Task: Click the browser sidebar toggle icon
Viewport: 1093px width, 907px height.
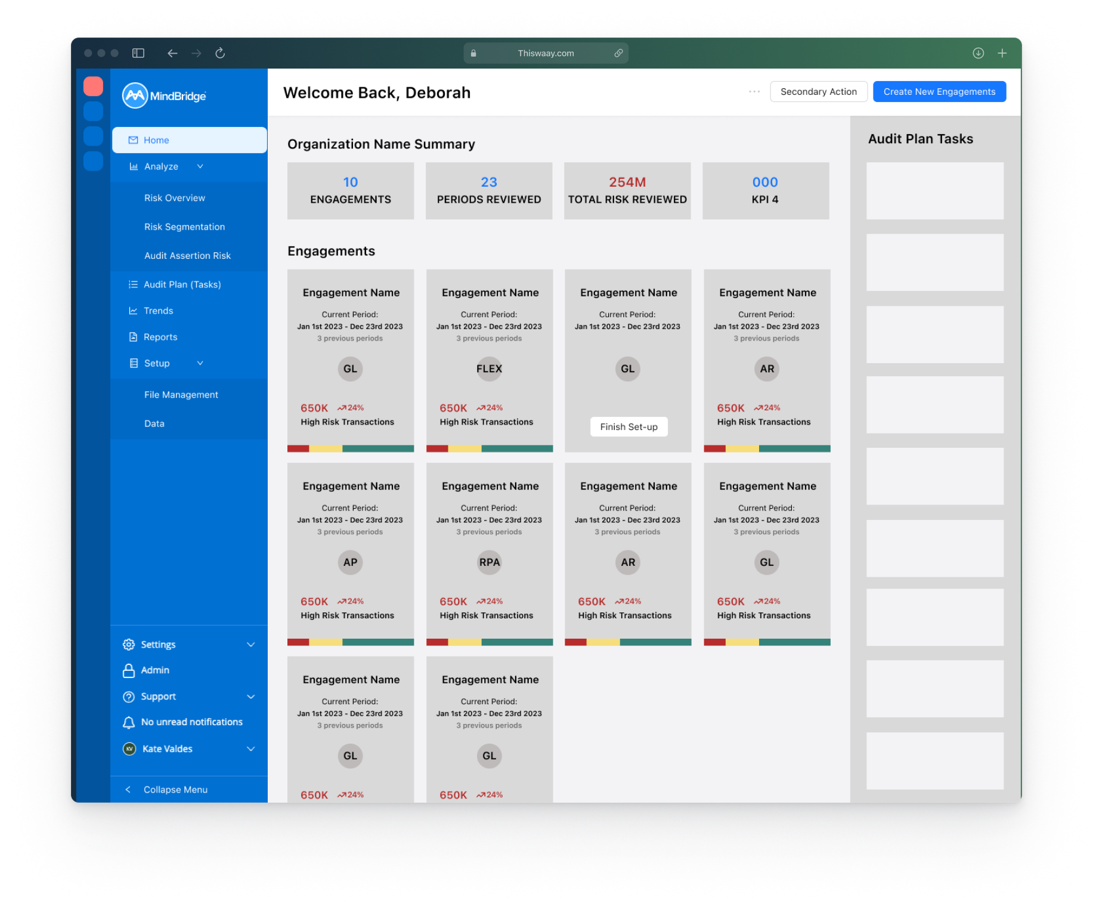Action: (x=138, y=53)
